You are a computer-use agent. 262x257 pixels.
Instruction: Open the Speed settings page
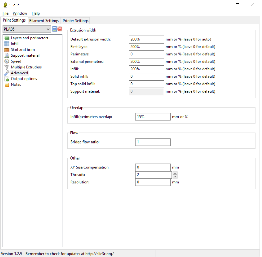coord(16,61)
